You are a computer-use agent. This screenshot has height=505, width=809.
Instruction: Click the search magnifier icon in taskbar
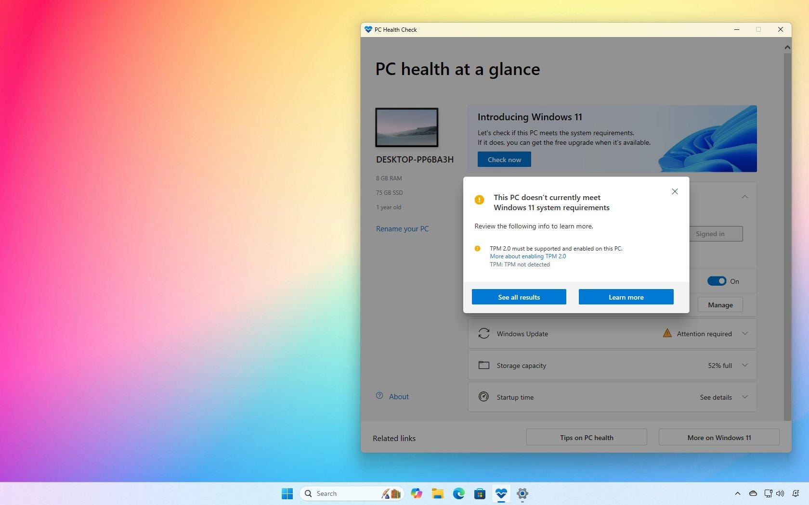(308, 493)
